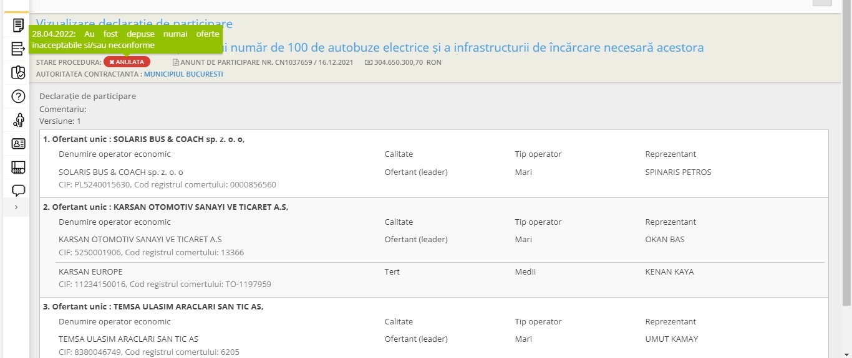Select TEMSA ULASIM ARACLARI SAN TIC AS operator row

tap(440, 345)
